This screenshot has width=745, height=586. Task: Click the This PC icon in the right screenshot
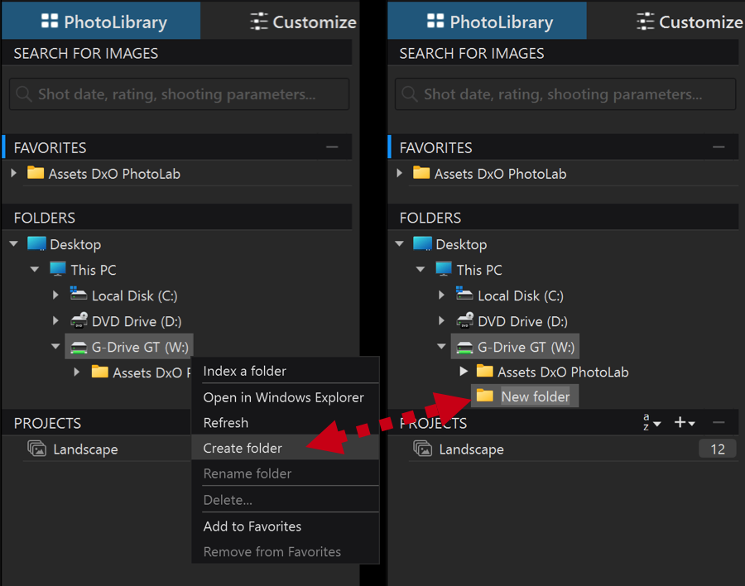(444, 269)
